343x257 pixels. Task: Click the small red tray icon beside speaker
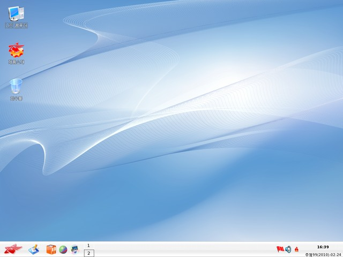[x=296, y=249]
